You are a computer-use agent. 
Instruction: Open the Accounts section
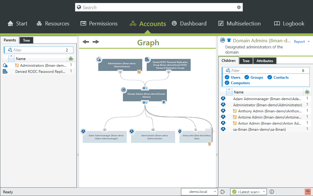148,24
